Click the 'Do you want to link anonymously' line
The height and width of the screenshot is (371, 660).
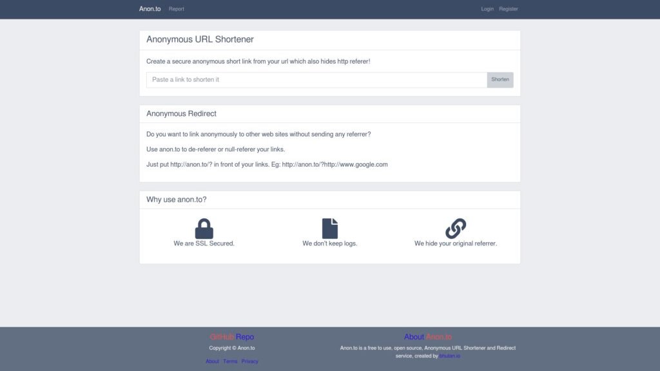(258, 134)
